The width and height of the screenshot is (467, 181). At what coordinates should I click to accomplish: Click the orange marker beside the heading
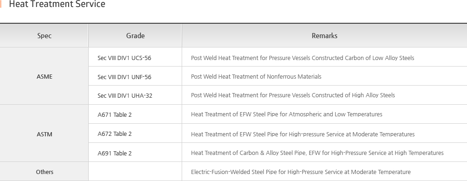coord(1,4)
